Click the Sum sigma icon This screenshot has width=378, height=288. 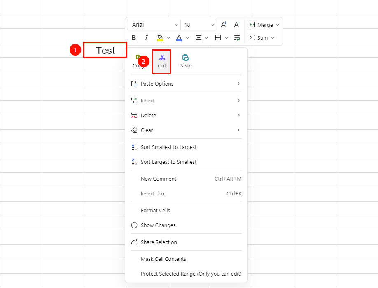[252, 38]
